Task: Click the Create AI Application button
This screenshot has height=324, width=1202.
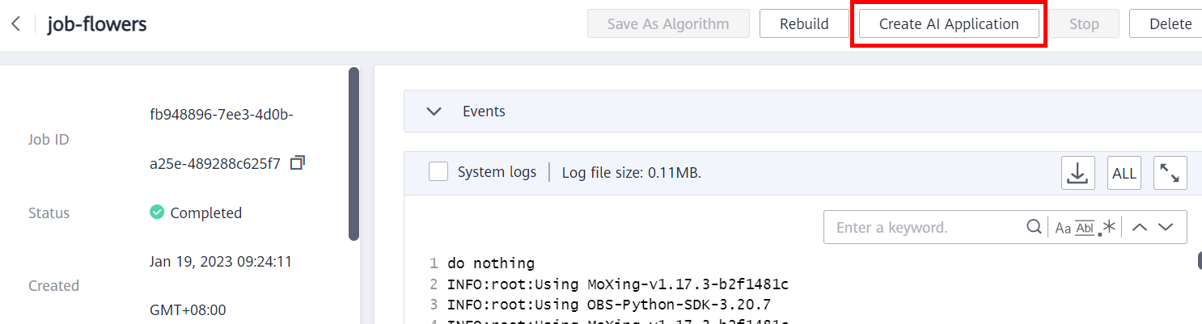Action: [x=949, y=24]
